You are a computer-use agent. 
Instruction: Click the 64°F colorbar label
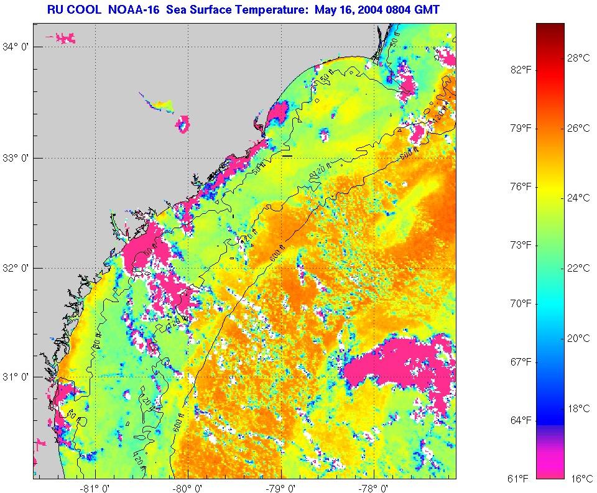pyautogui.click(x=521, y=420)
